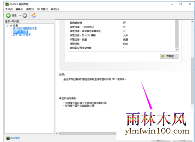
Task: Open the 桌面(E) menu
Action: tap(30, 9)
